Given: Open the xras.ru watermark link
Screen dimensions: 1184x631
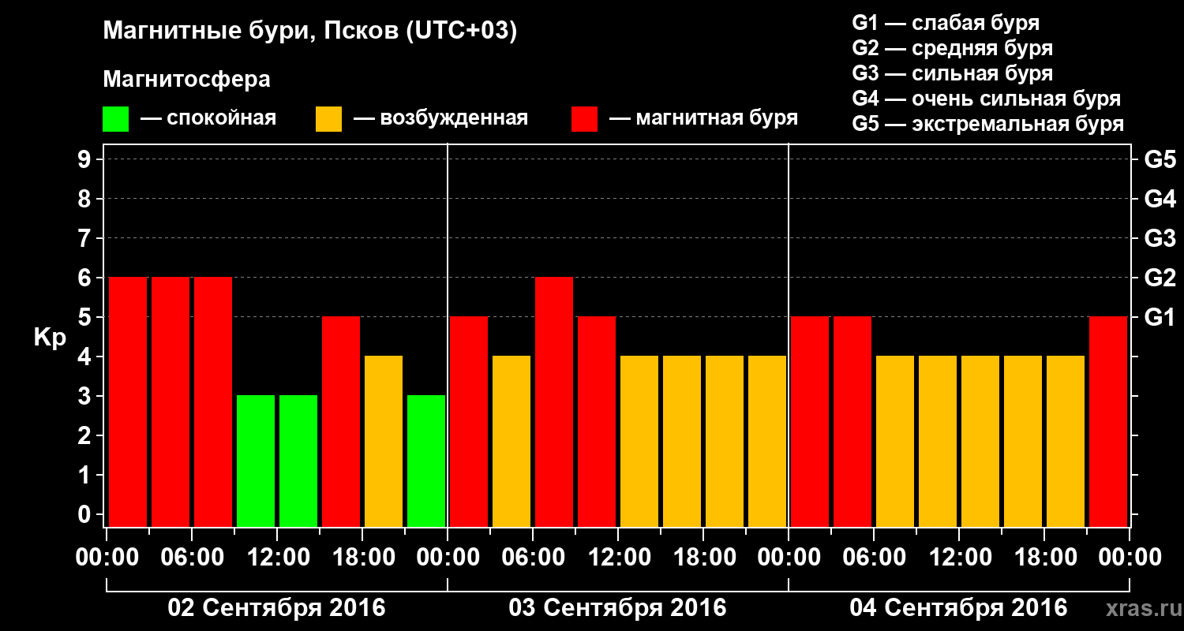Looking at the screenshot, I should (1139, 609).
